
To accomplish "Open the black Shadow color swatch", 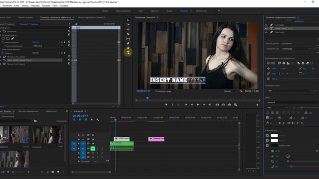I will (x=274, y=146).
